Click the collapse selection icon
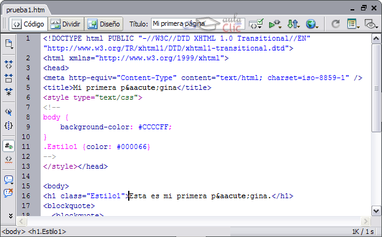 click(x=9, y=78)
